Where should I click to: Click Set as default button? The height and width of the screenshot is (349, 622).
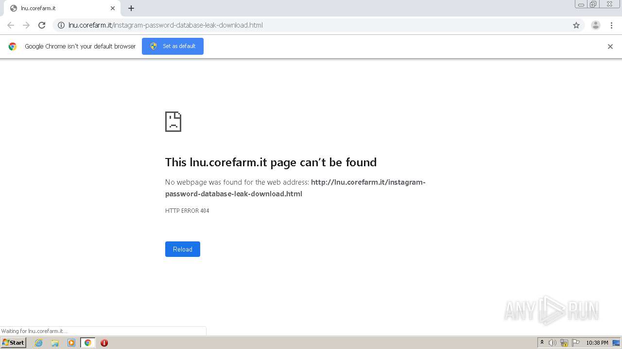pyautogui.click(x=173, y=46)
